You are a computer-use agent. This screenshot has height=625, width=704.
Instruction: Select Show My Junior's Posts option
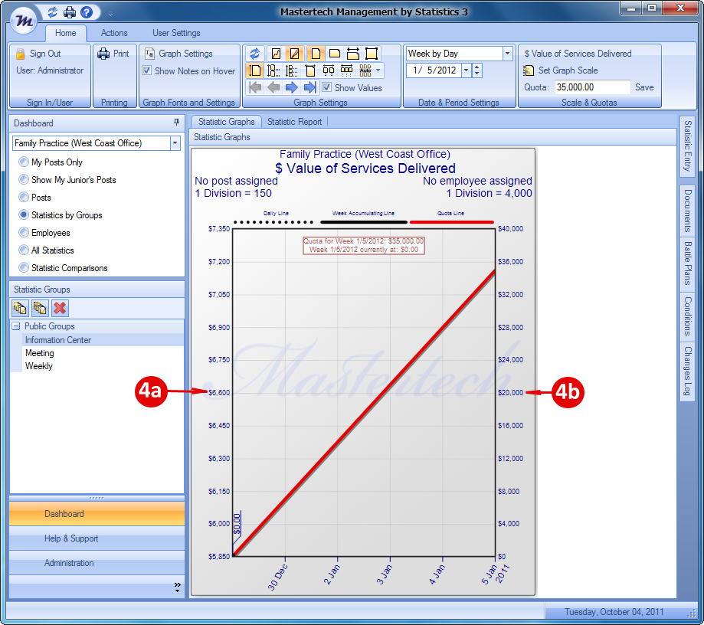[23, 179]
